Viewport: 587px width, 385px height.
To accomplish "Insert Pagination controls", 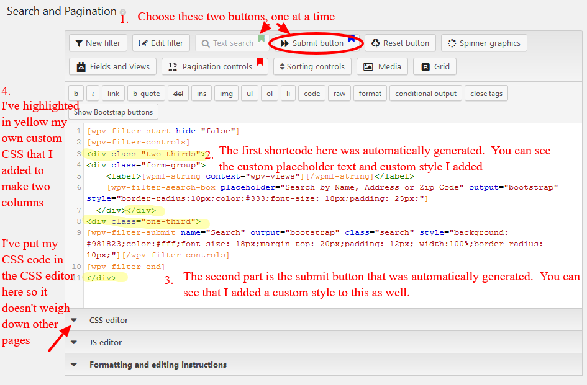I will (214, 66).
